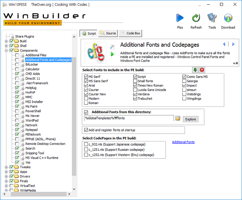Click gear icon beside BitLocker
The width and height of the screenshot is (242, 200).
click(23, 65)
